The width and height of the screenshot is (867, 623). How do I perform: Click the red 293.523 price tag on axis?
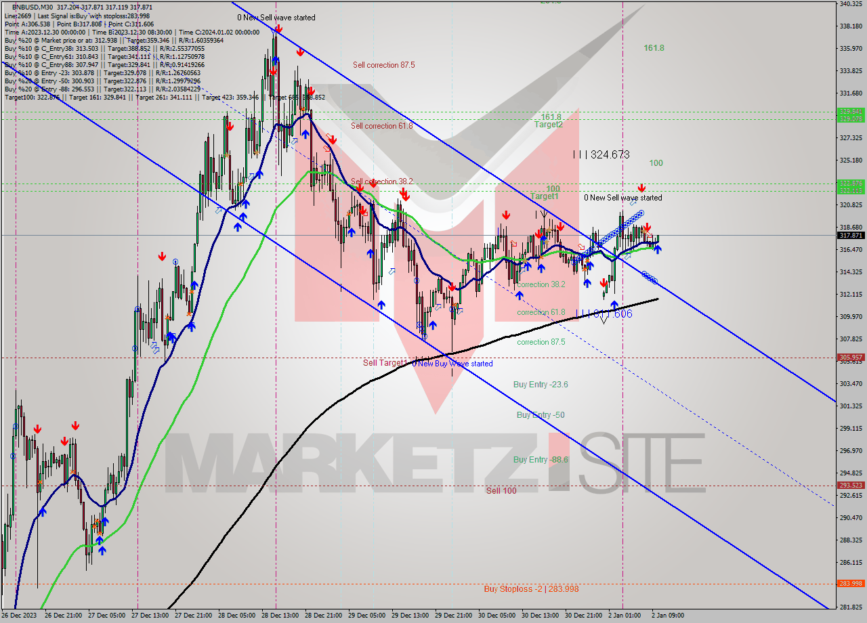click(x=851, y=486)
